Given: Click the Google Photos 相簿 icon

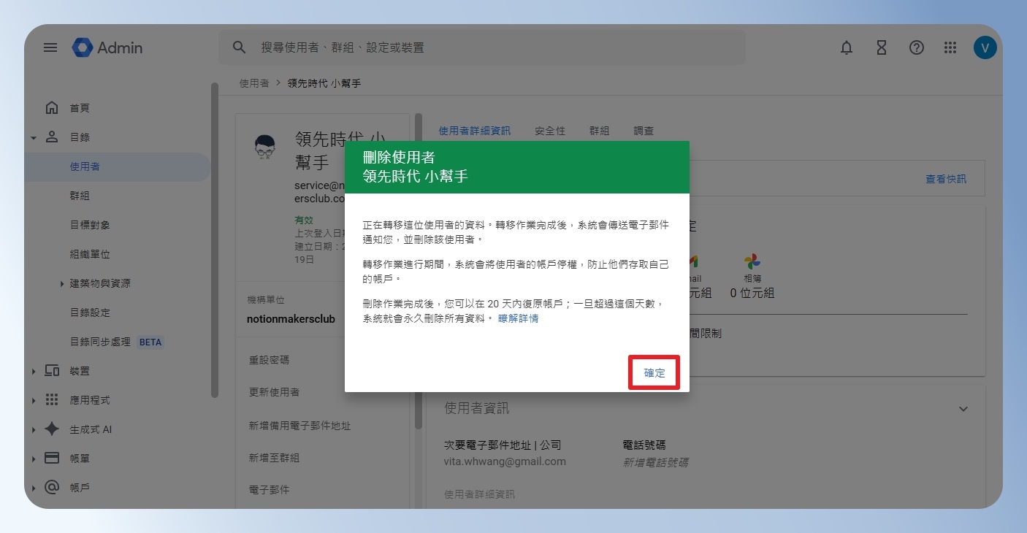Looking at the screenshot, I should tap(752, 261).
